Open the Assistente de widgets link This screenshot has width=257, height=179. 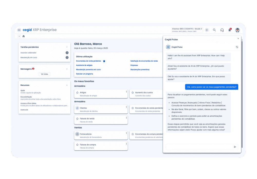84,65
